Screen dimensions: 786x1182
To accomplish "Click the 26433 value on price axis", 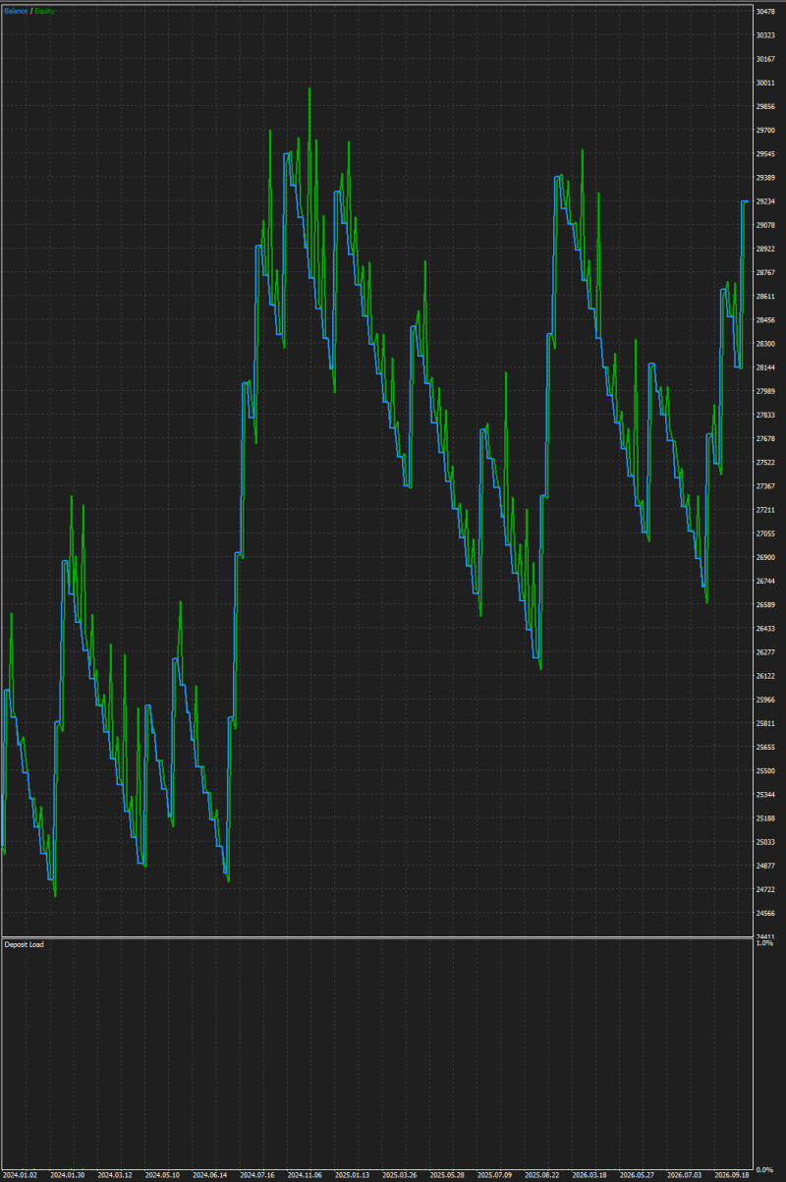I will click(x=766, y=629).
